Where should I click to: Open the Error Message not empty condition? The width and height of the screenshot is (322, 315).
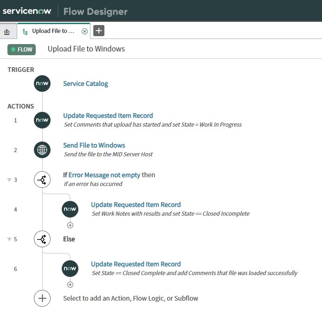(x=104, y=175)
